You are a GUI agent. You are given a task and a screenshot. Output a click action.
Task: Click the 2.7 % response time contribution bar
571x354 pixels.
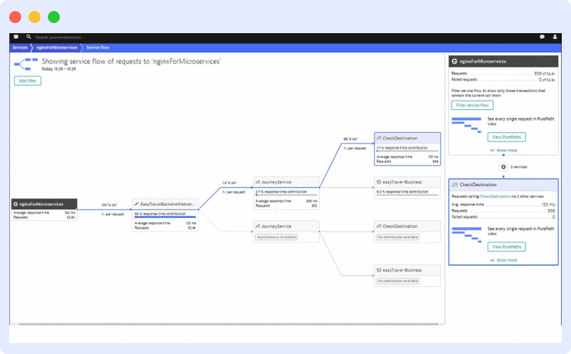pos(286,195)
